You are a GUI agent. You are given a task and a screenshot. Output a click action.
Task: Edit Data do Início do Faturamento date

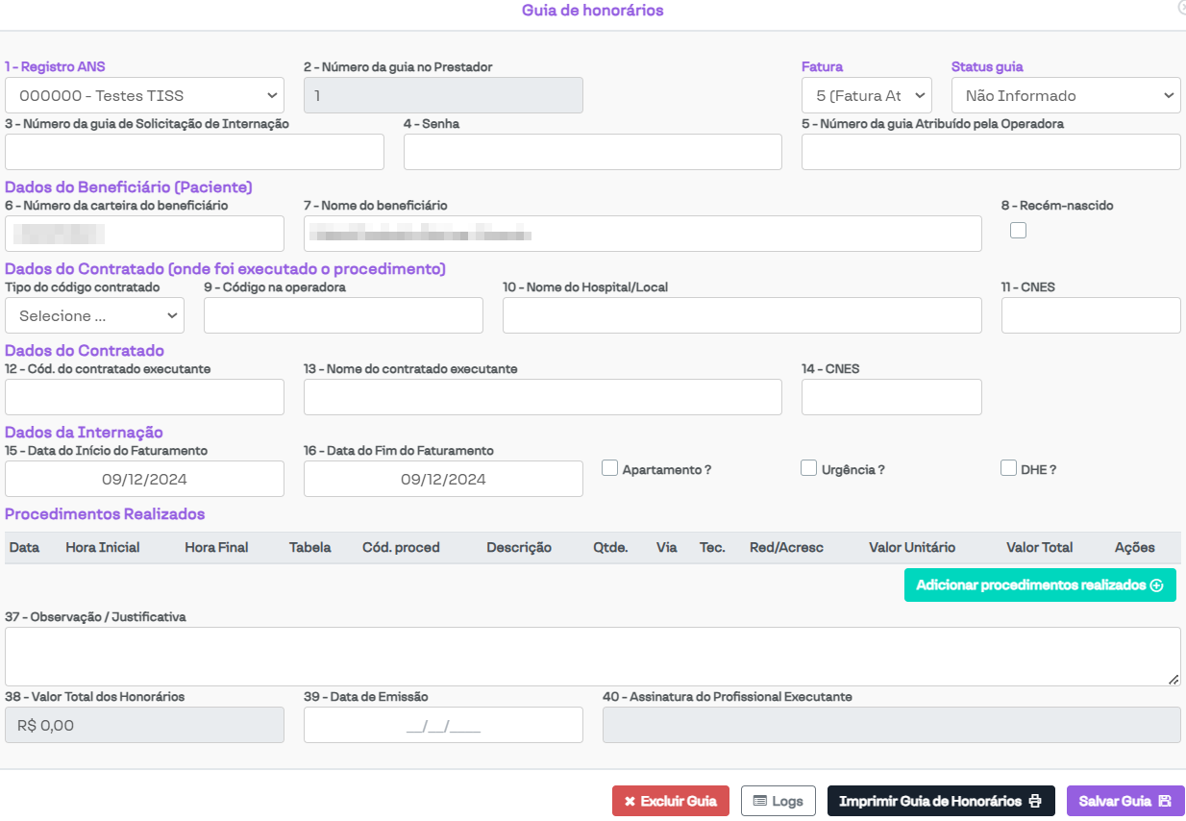[x=144, y=479]
